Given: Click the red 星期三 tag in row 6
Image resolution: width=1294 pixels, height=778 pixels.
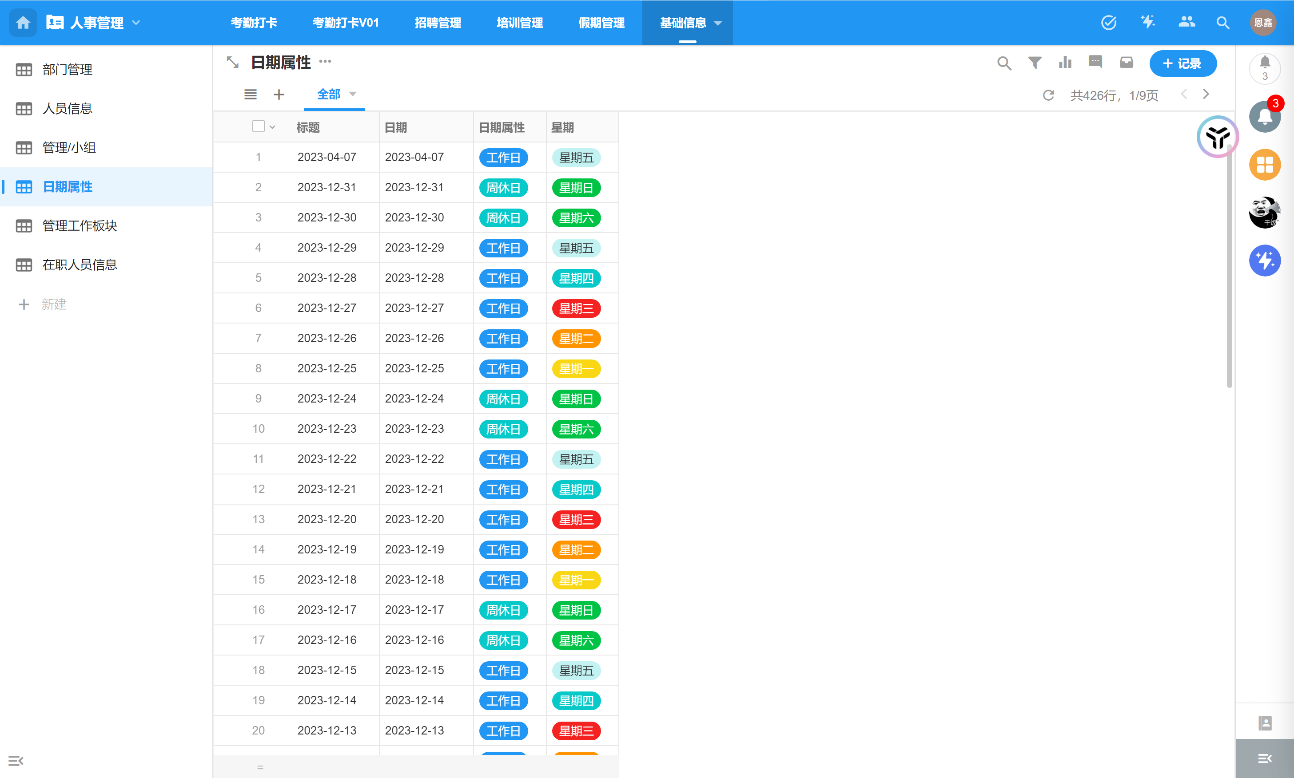Looking at the screenshot, I should pos(576,308).
